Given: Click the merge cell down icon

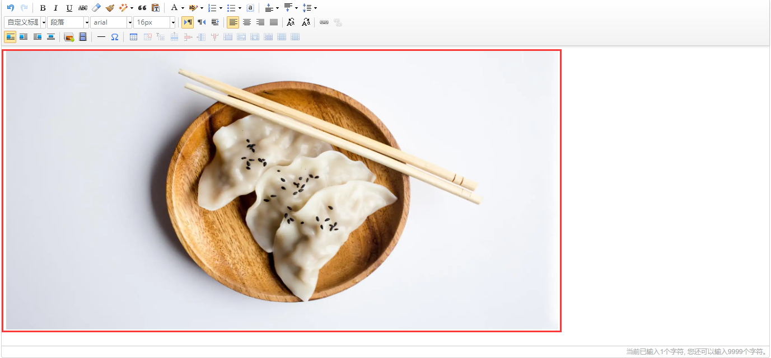Looking at the screenshot, I should click(x=255, y=37).
